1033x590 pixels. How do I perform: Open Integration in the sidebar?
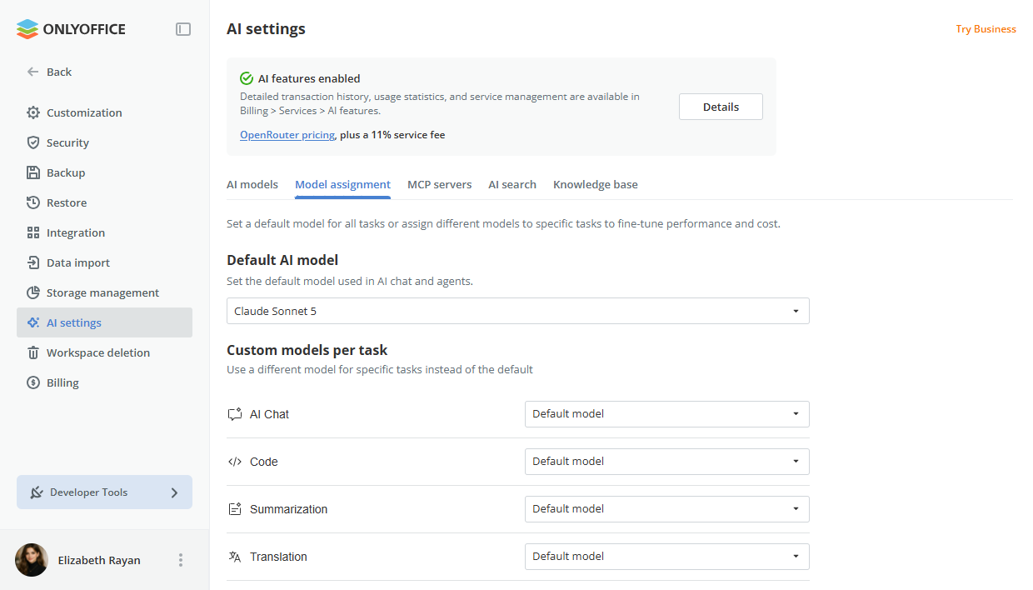pos(104,232)
